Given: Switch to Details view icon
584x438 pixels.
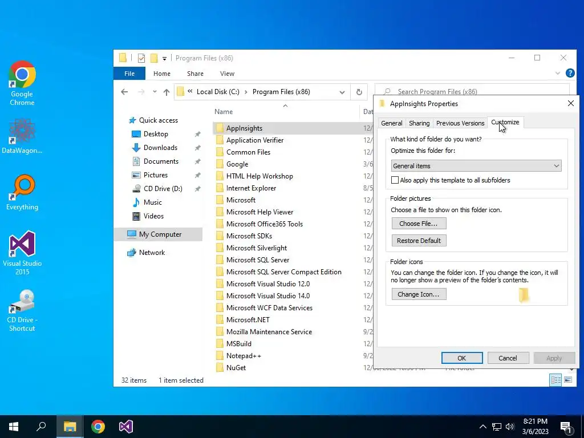Looking at the screenshot, I should pyautogui.click(x=555, y=380).
